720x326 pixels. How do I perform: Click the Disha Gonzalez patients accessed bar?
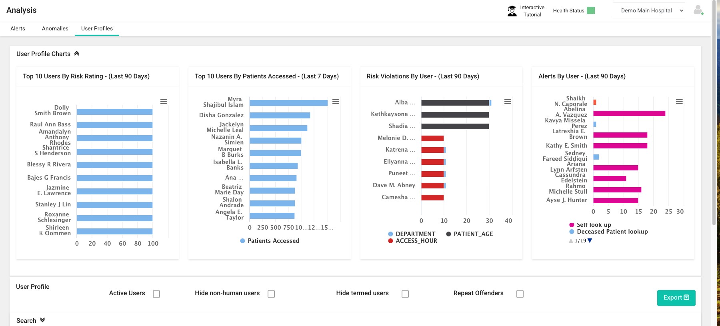point(280,115)
